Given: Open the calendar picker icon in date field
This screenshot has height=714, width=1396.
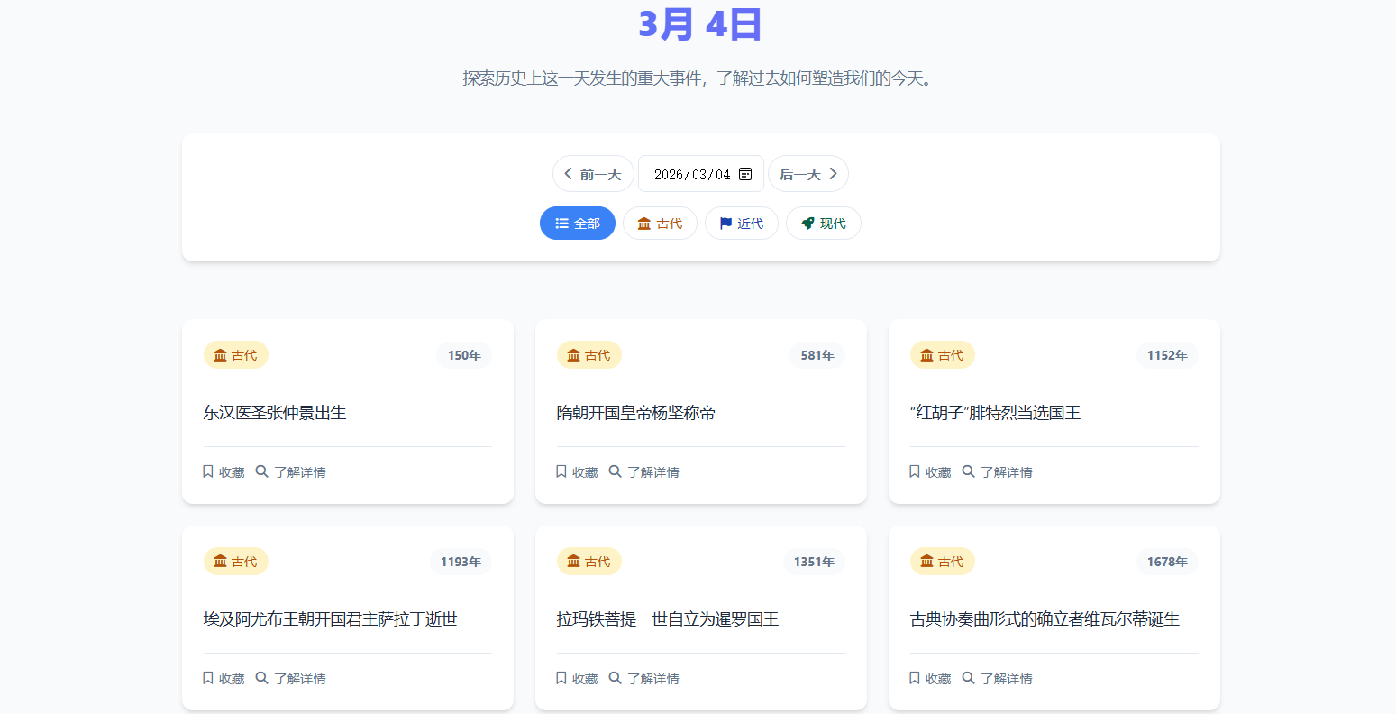Looking at the screenshot, I should pos(745,174).
